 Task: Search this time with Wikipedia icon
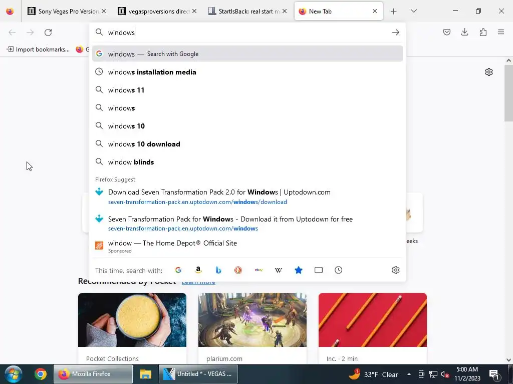(279, 270)
